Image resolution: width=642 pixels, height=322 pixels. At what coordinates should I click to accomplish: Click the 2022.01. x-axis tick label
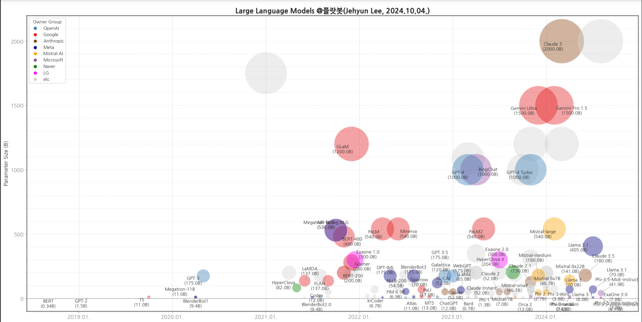(359, 317)
